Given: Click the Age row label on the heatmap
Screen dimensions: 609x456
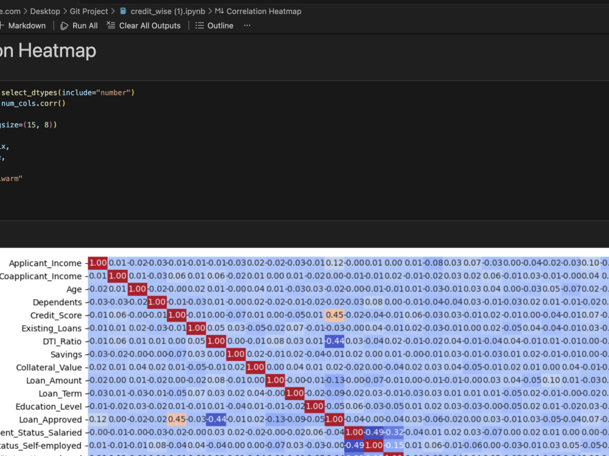Looking at the screenshot, I should click(74, 289).
